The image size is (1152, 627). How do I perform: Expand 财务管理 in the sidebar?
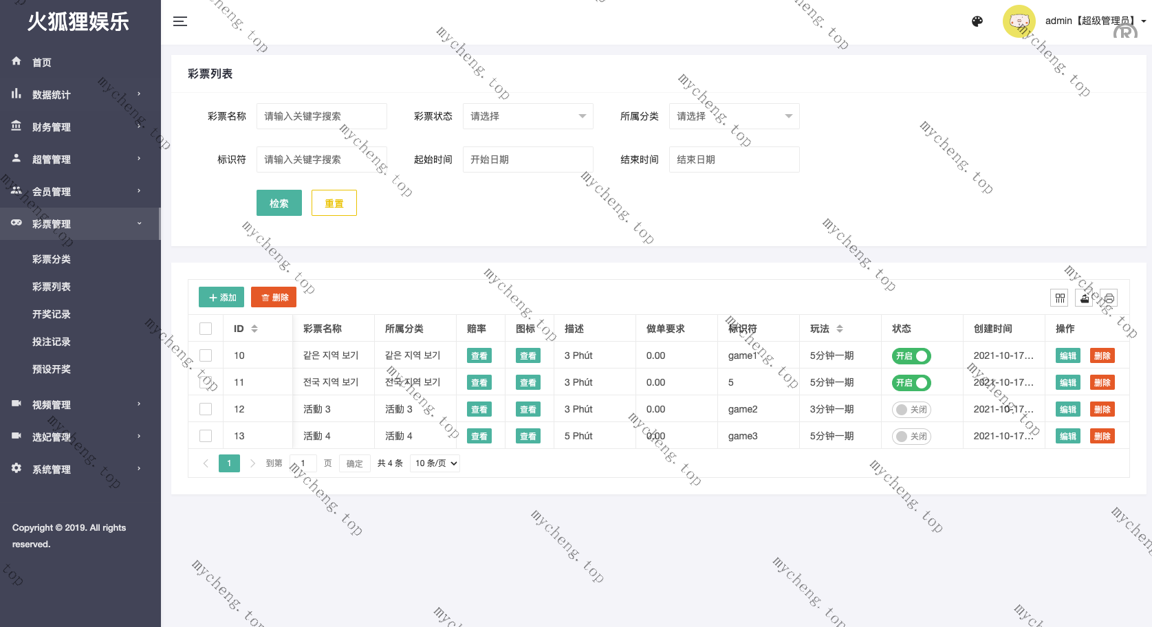tap(52, 127)
